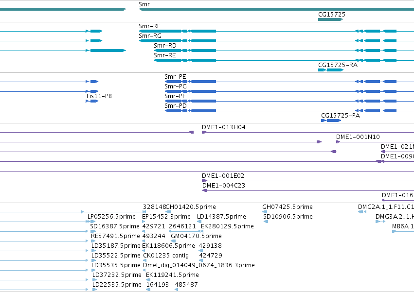Click the DME1-013H04 feature label
Screen dimensions: 414x292
click(x=224, y=127)
